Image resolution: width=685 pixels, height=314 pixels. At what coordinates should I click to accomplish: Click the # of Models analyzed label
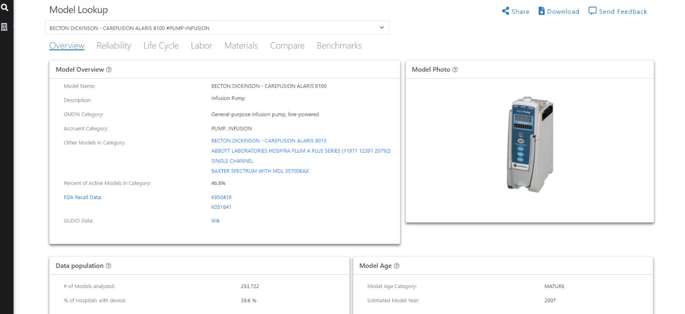pos(89,287)
